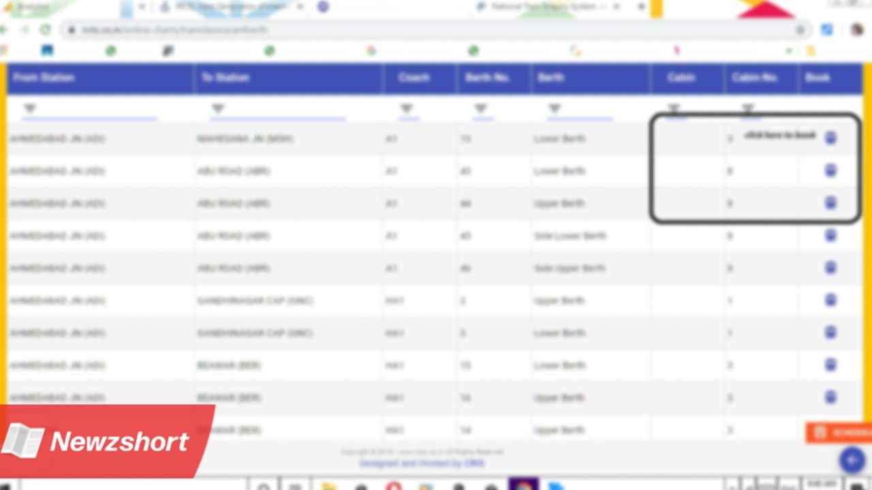Book berth 13 to Mahesana JN
Viewport: 872px width, 490px height.
pyautogui.click(x=830, y=138)
